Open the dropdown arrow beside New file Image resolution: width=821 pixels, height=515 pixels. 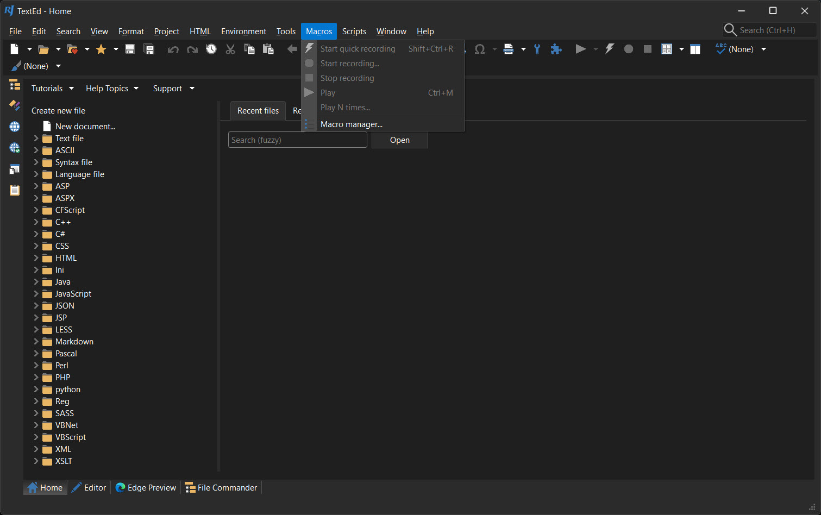click(29, 49)
